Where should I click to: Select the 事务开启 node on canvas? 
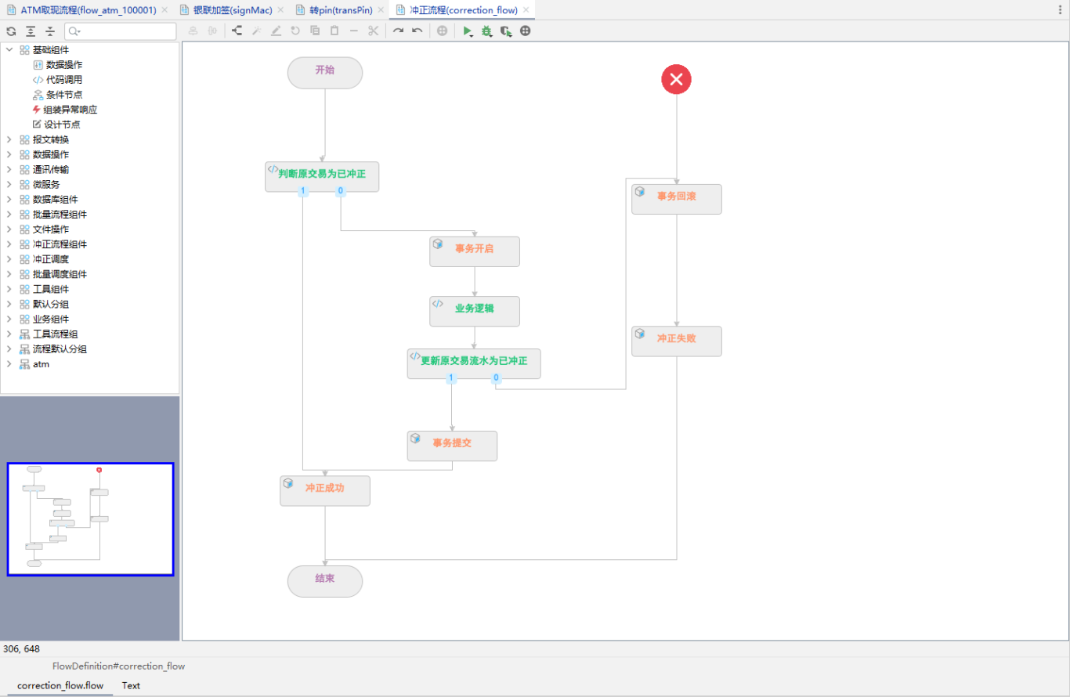[x=474, y=251]
